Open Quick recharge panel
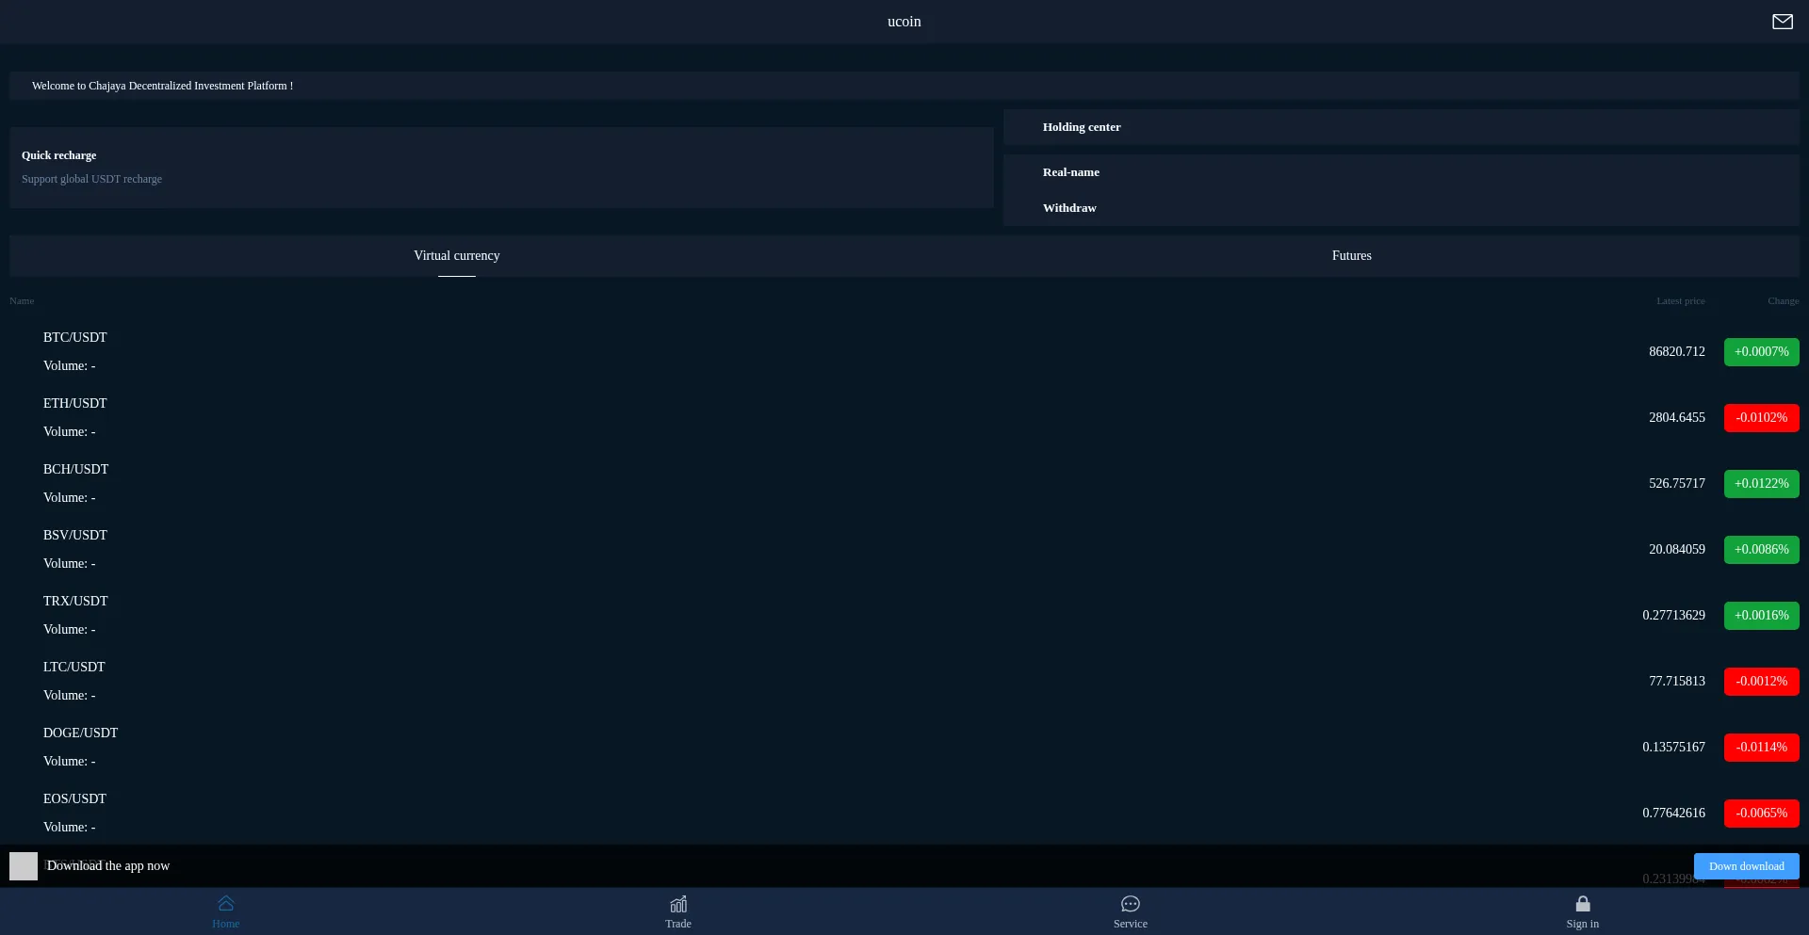 pos(501,167)
